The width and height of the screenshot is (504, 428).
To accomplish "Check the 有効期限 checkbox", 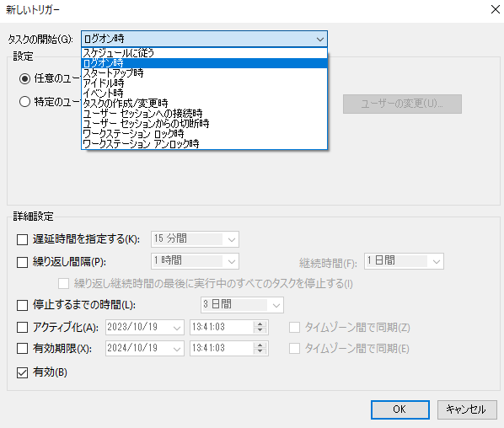I will click(22, 348).
